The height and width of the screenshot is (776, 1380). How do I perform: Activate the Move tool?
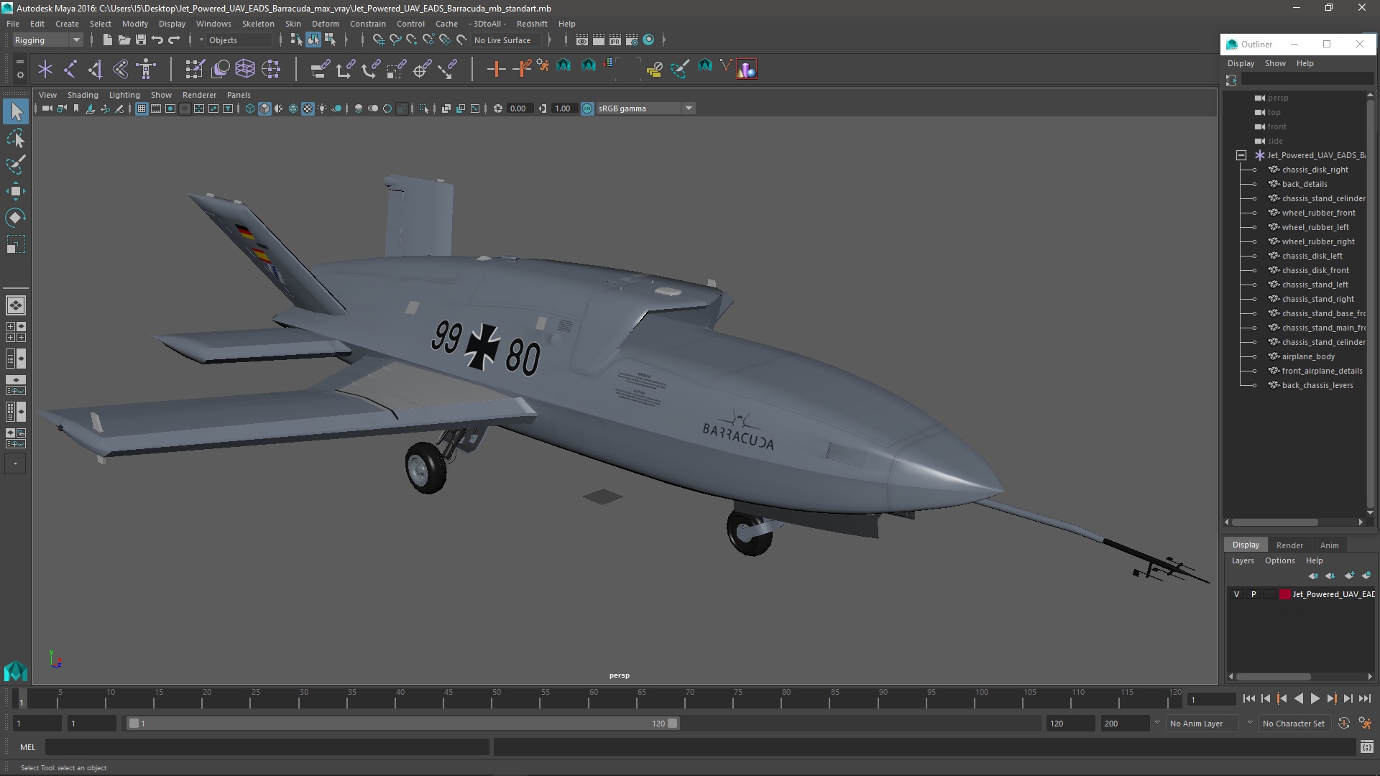pos(16,191)
